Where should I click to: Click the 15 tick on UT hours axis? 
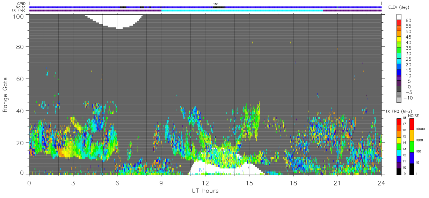coord(249,183)
